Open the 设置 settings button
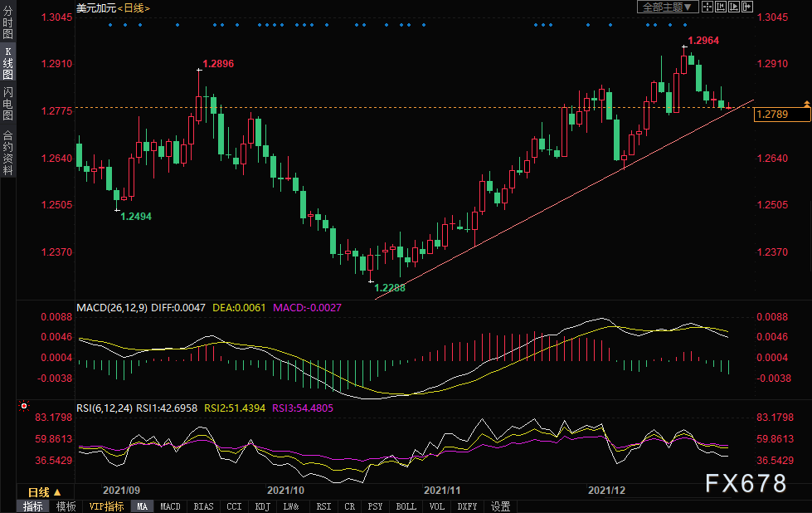812x513 pixels. (500, 506)
